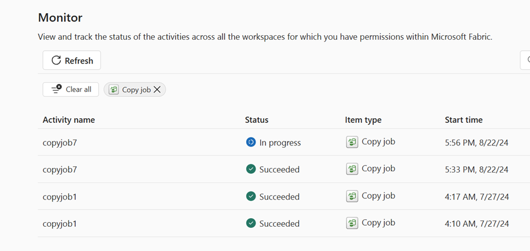Click Copy job icon for 4:10 AM run
530x251 pixels.
coord(352,223)
